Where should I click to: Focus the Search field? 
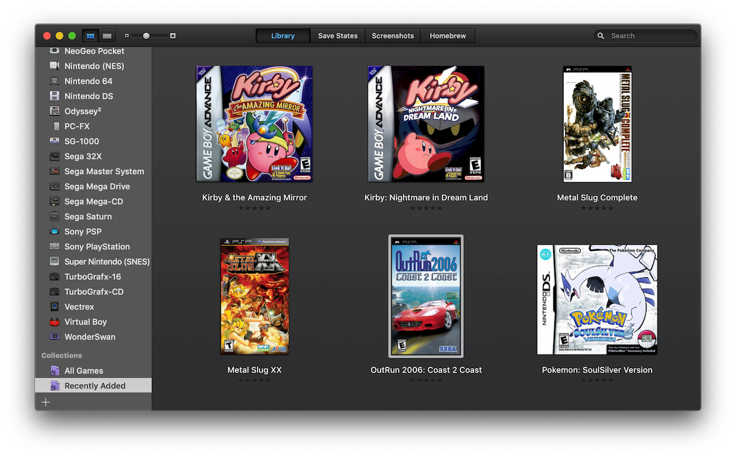646,36
